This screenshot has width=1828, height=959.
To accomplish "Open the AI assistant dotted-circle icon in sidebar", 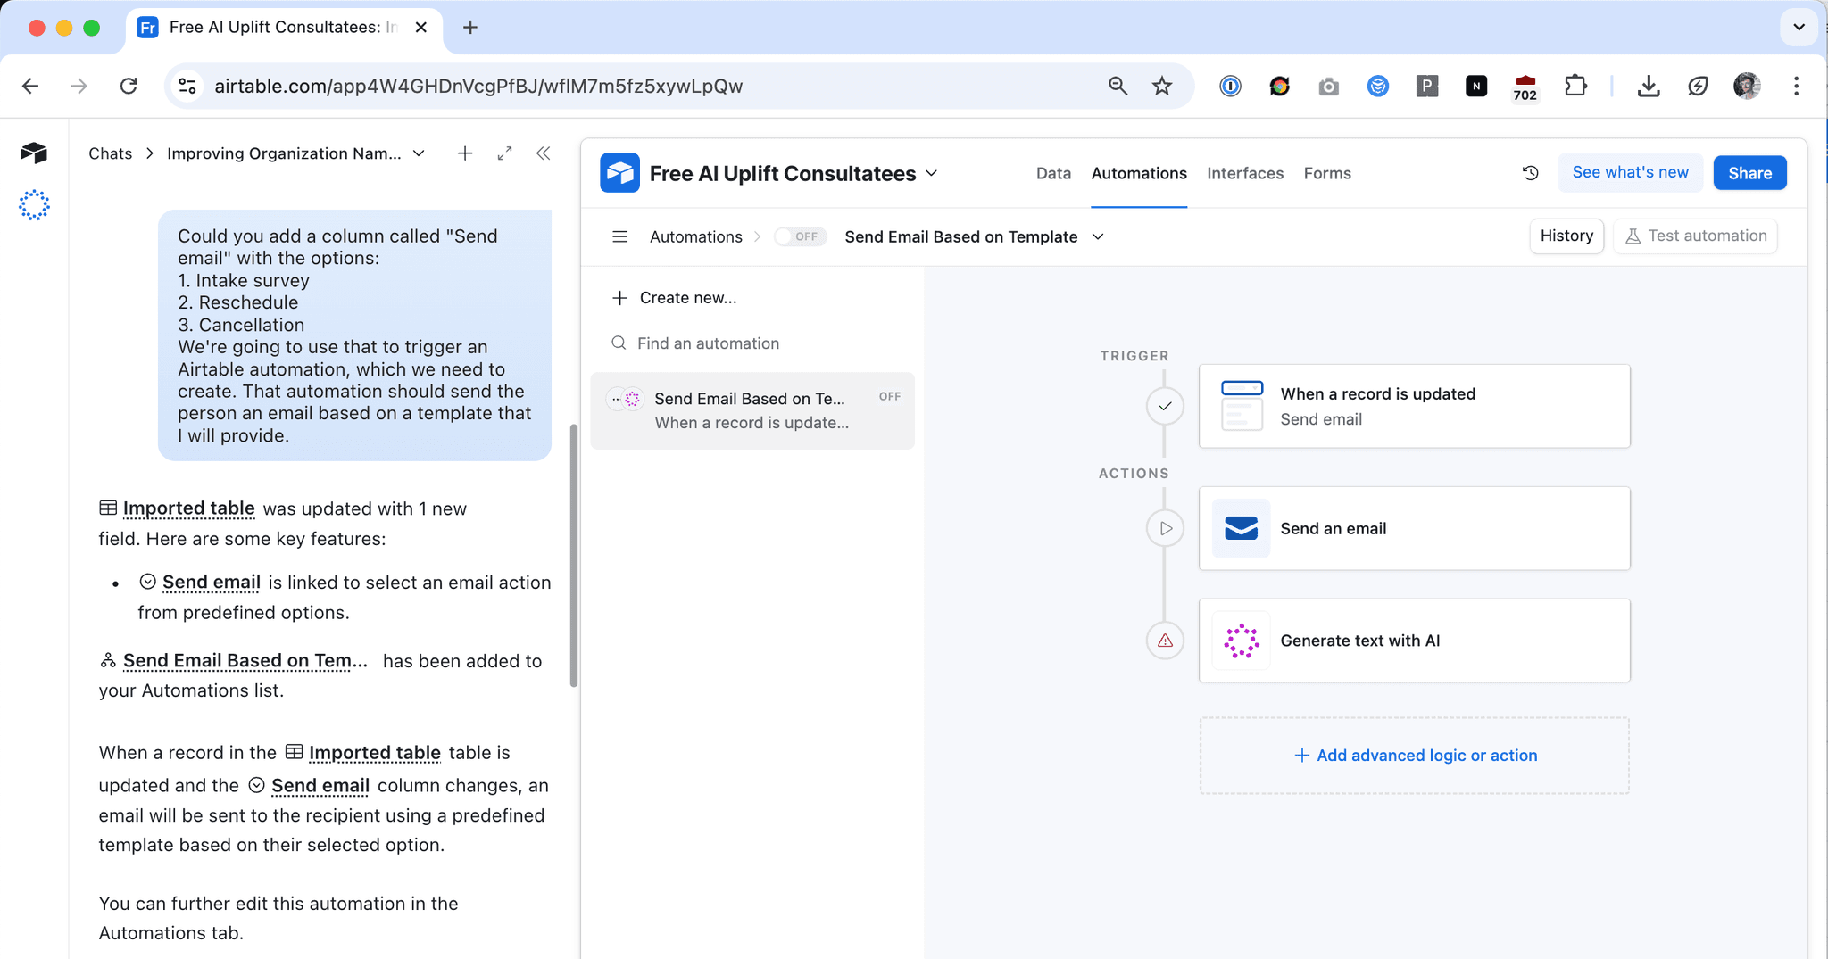I will click(34, 205).
